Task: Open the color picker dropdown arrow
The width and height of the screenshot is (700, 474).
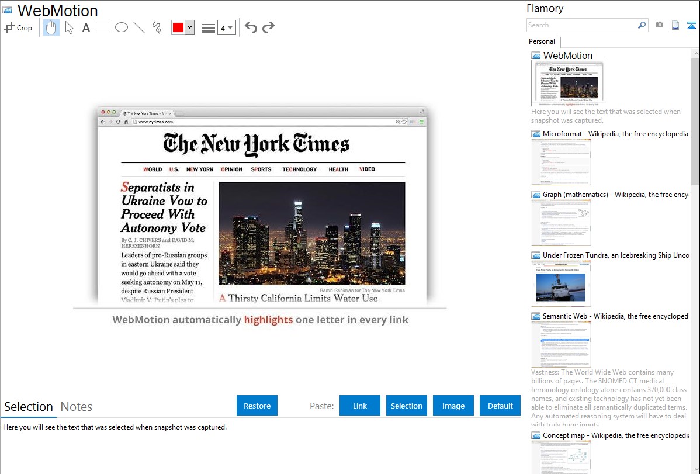Action: pyautogui.click(x=190, y=27)
